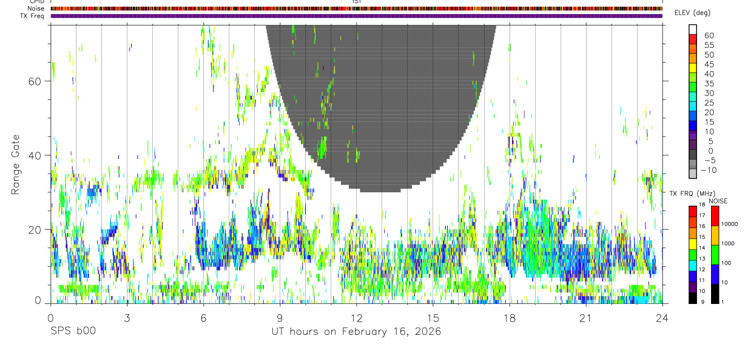This screenshot has height=344, width=745.
Task: Click the "50" label on the ELEV colorbar
Action: (x=709, y=55)
